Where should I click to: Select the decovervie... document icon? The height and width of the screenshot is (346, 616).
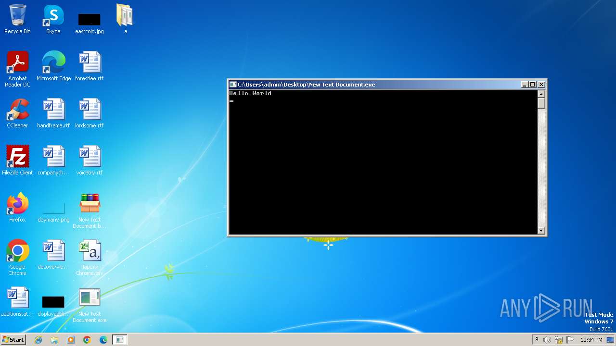[53, 255]
